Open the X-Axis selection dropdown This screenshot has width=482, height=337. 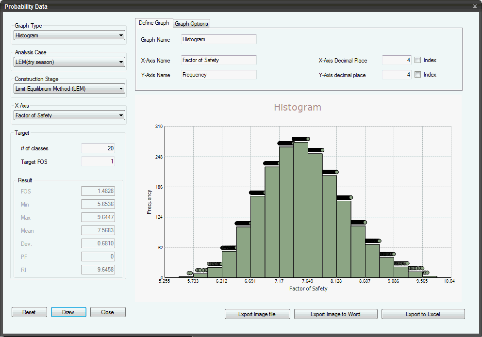click(x=68, y=115)
